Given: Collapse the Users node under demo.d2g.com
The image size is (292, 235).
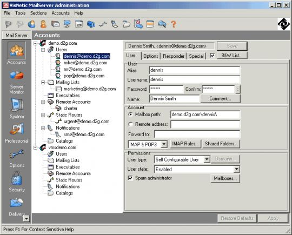Looking at the screenshot, I should [43, 50].
